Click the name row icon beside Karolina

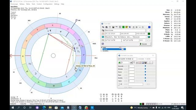103,30
